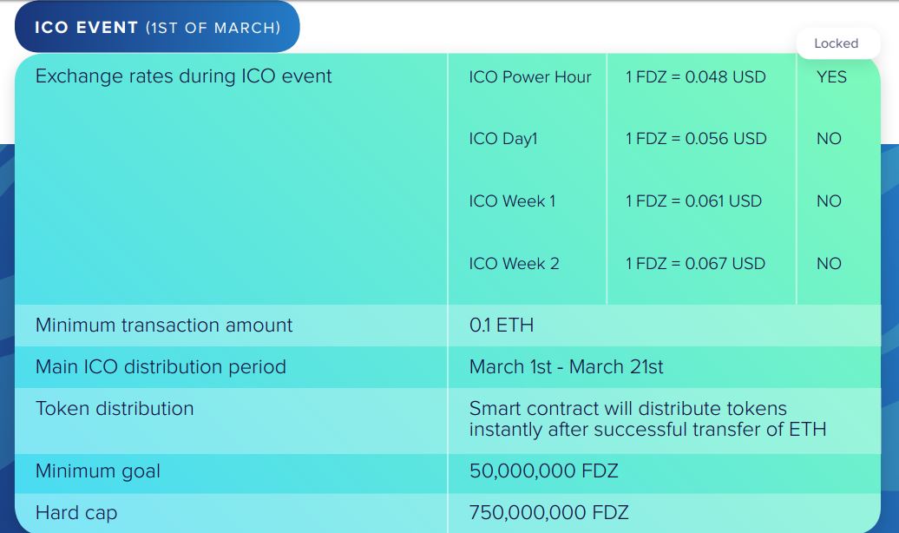Select the ICO Day1 rate label
899x533 pixels.
click(503, 139)
